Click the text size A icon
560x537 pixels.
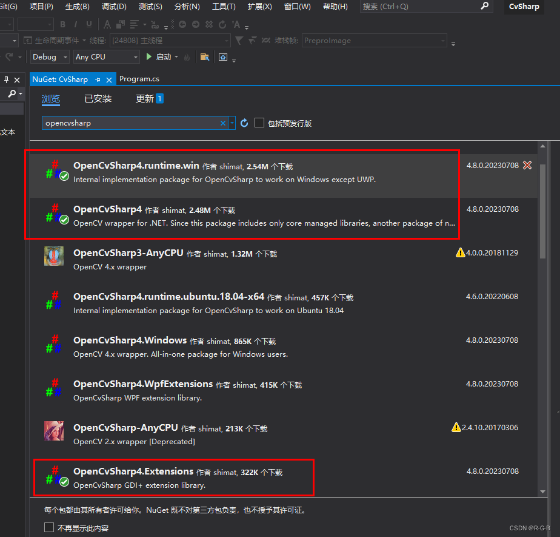(x=236, y=24)
